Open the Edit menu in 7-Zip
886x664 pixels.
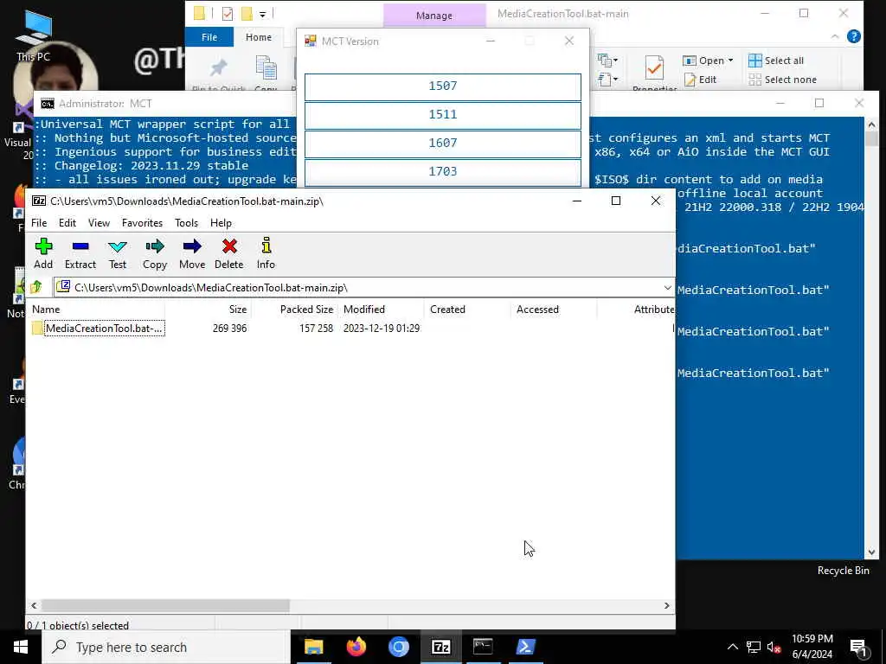coord(67,223)
